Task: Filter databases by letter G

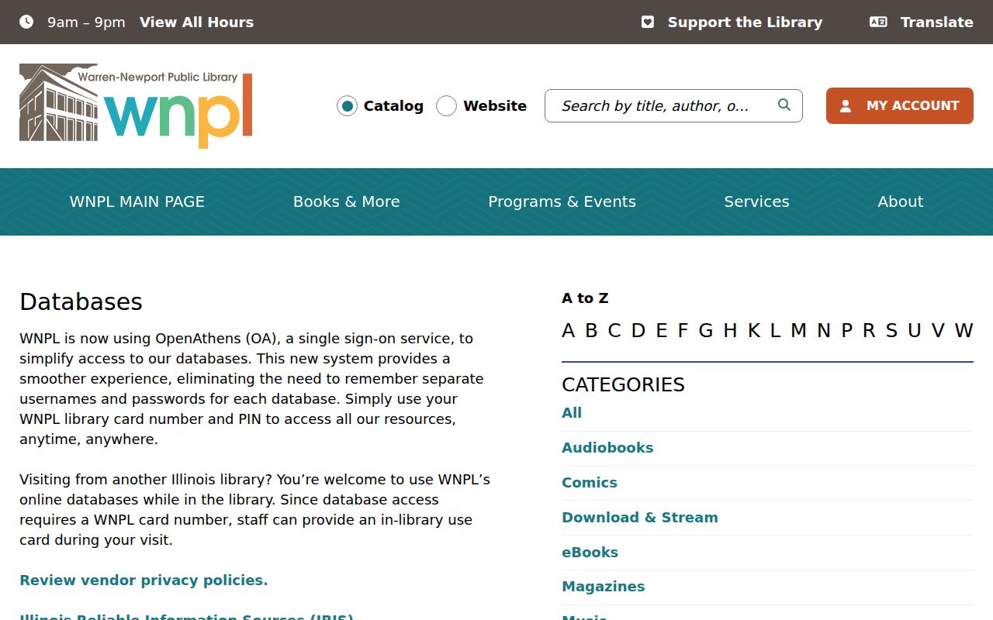Action: click(x=706, y=331)
